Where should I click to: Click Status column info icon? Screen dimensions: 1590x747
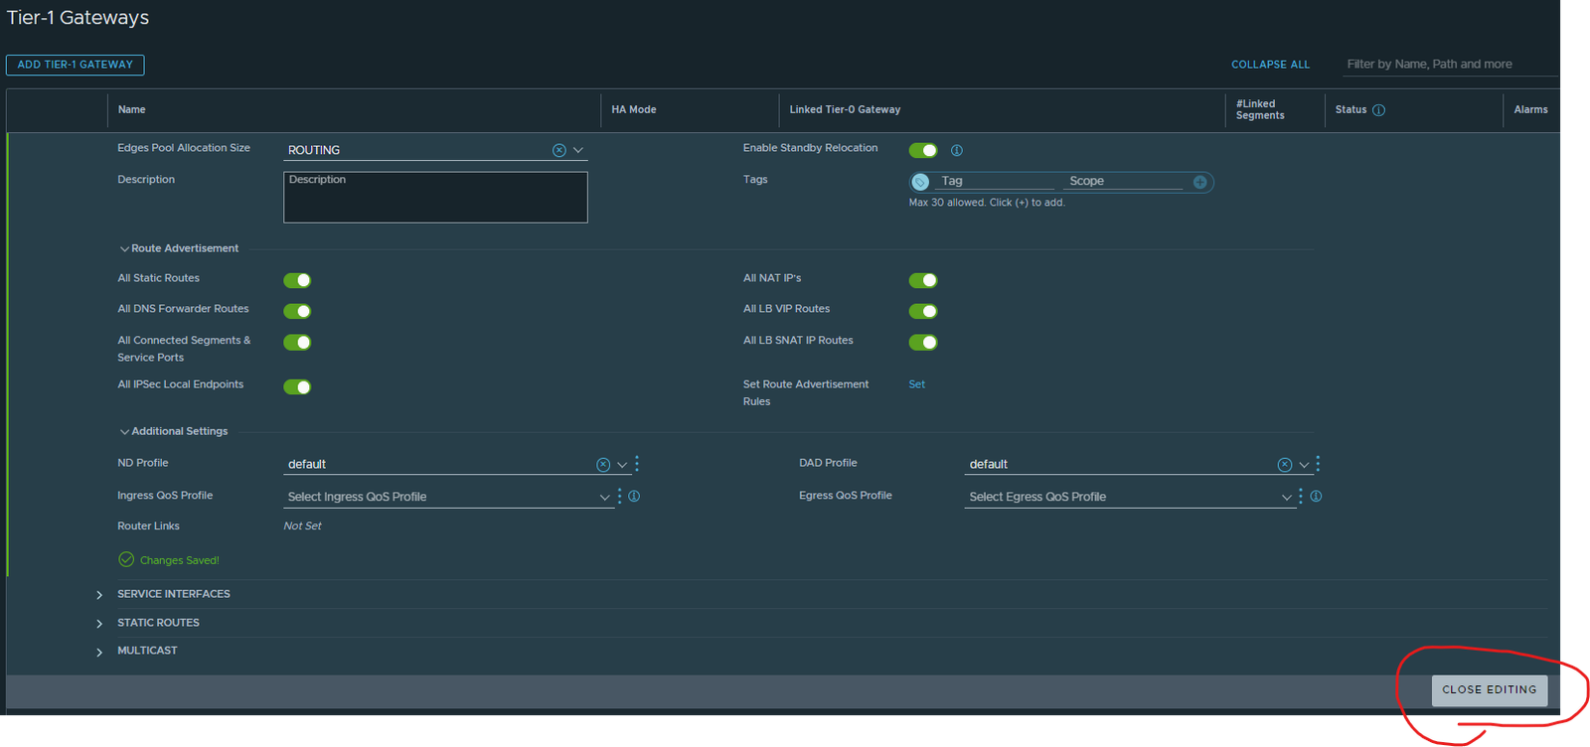coord(1378,110)
